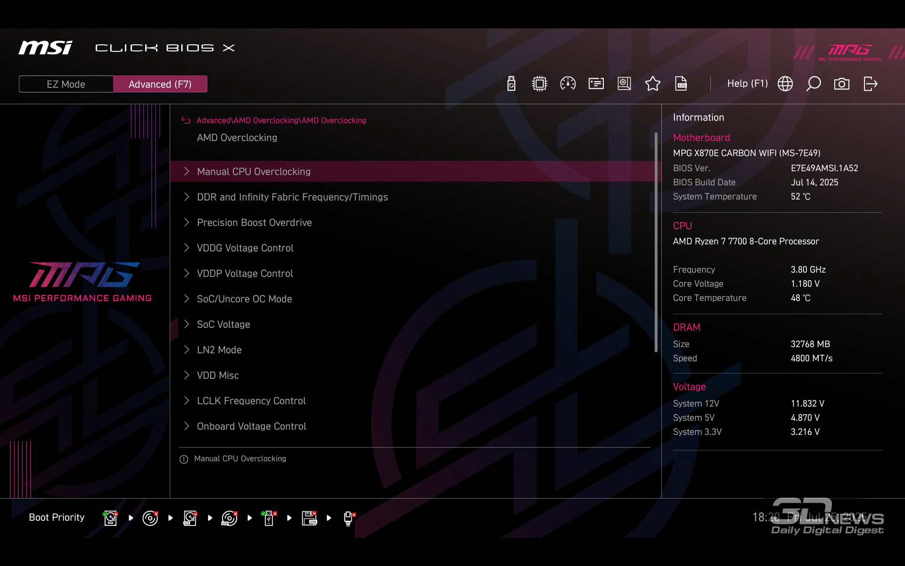Click the 32768 MB DRAM size value
The image size is (905, 566).
click(810, 344)
